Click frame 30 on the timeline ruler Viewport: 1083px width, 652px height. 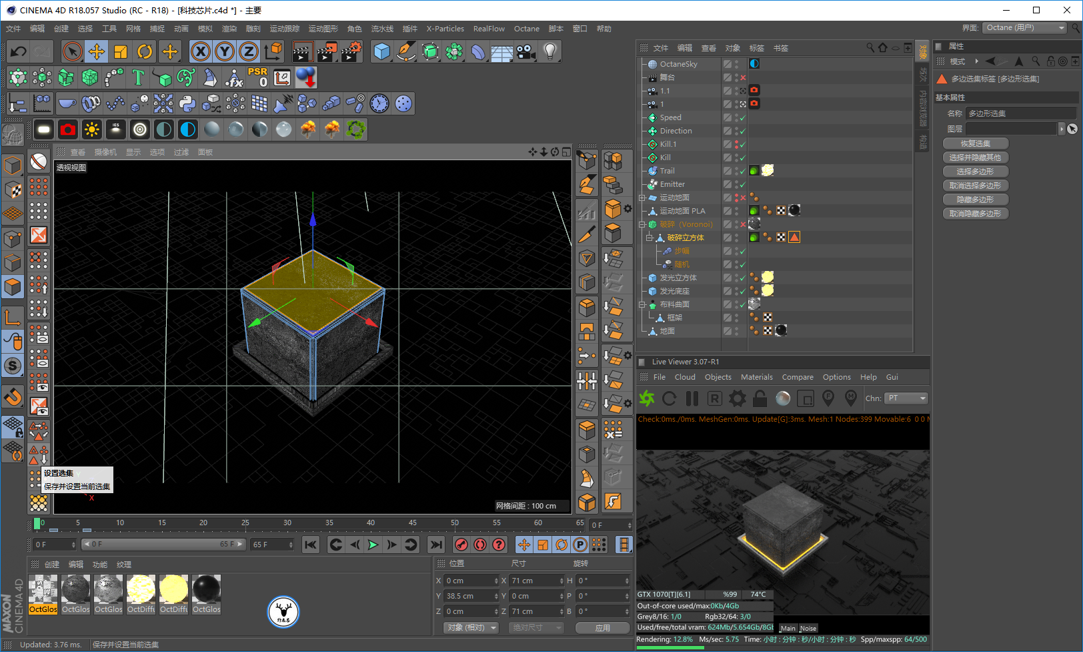(x=287, y=523)
